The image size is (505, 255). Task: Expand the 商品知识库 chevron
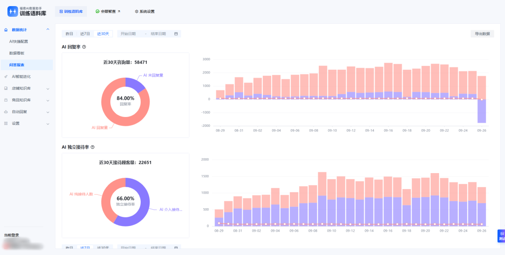[x=48, y=100]
